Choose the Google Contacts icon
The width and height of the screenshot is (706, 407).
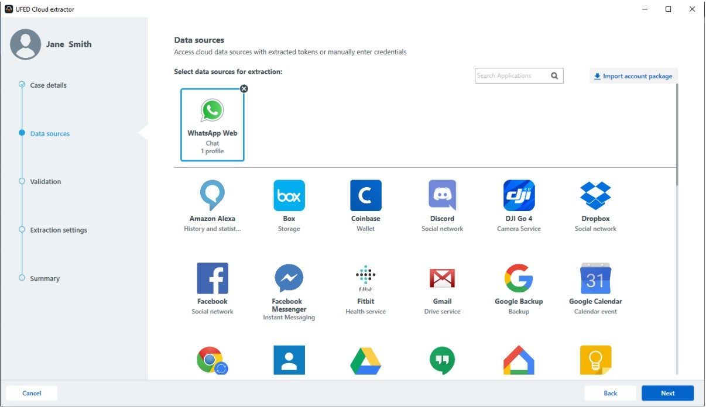pyautogui.click(x=289, y=360)
